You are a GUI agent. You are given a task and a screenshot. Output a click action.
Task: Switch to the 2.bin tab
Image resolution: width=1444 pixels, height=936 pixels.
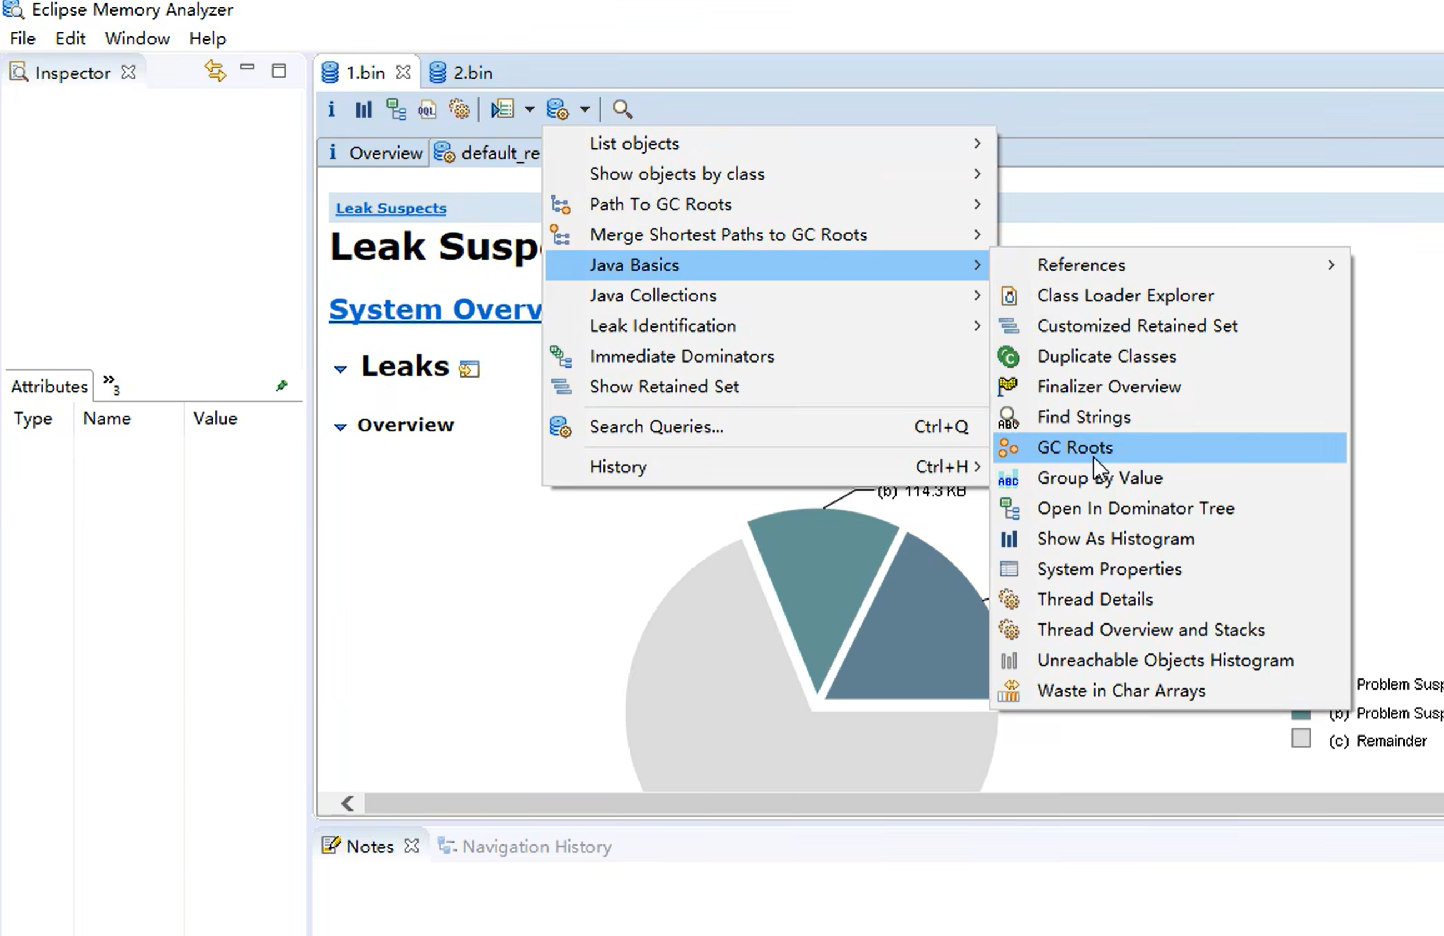472,73
